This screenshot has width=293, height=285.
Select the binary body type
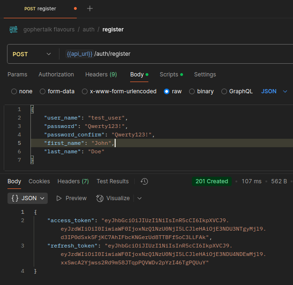[x=192, y=91]
